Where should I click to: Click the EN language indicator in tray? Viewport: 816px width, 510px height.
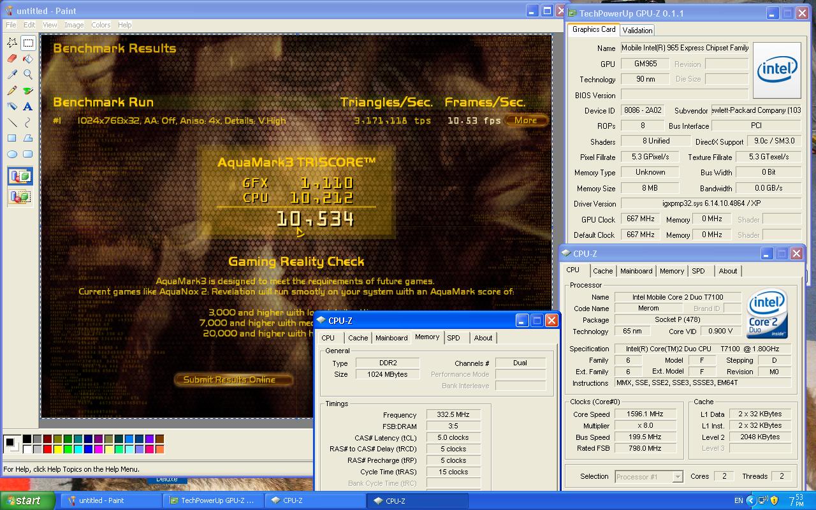coord(738,501)
